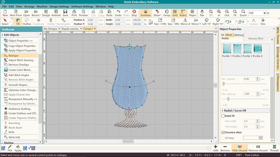Screen dimensions: 280x157
Task: Click Hide Unused colors button
Action: pos(239,148)
